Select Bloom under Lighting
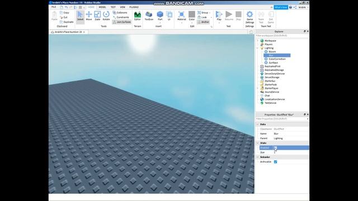The height and width of the screenshot is (201, 358). (272, 52)
